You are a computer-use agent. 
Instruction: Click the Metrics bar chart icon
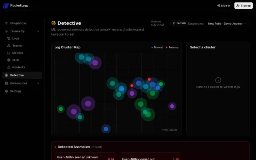click(9, 53)
